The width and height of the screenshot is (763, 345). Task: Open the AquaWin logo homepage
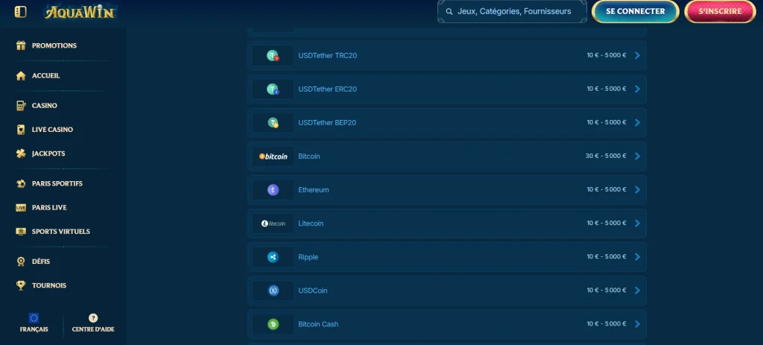click(x=80, y=12)
